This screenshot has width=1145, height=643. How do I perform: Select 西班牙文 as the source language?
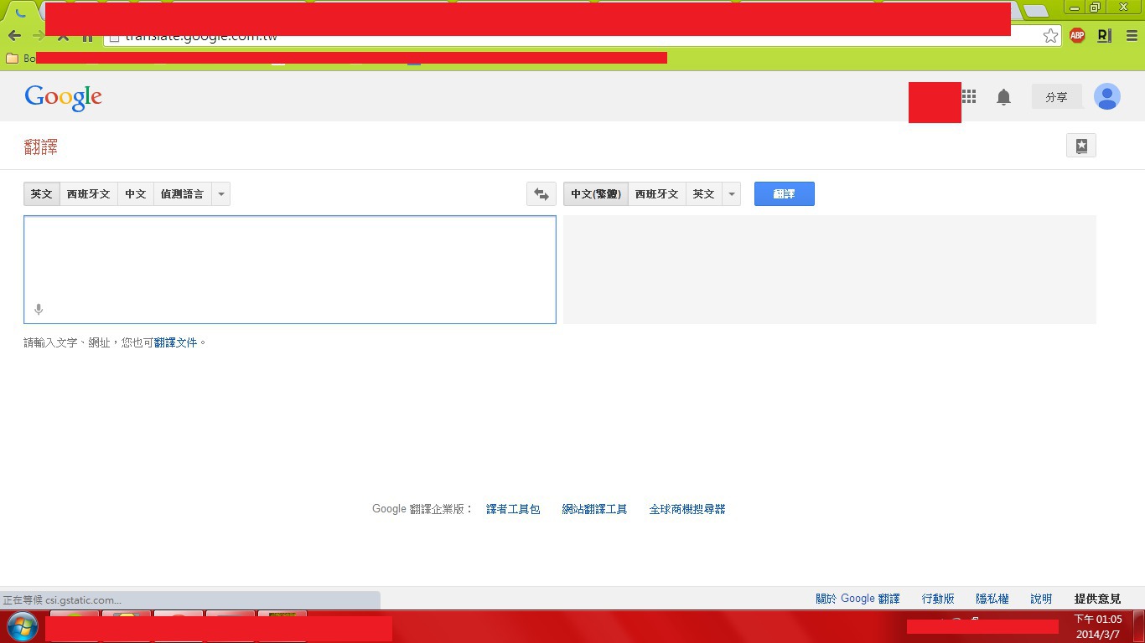89,194
